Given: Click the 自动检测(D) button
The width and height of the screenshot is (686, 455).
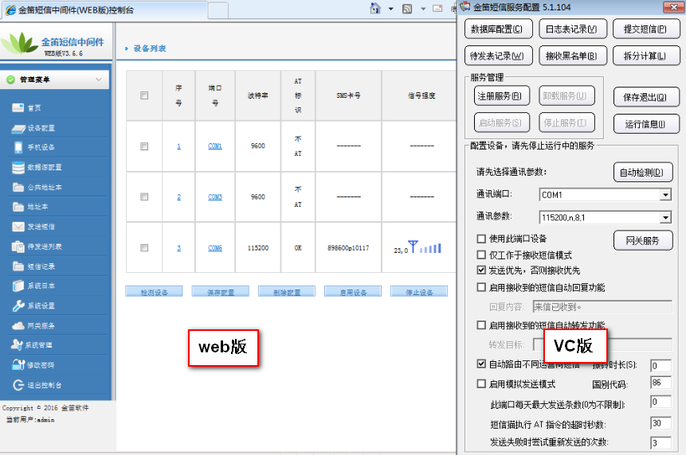Looking at the screenshot, I should pyautogui.click(x=643, y=173).
